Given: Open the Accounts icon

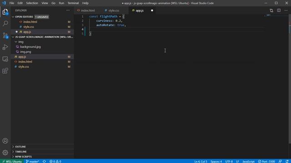Looking at the screenshot, I should click(x=5, y=141).
